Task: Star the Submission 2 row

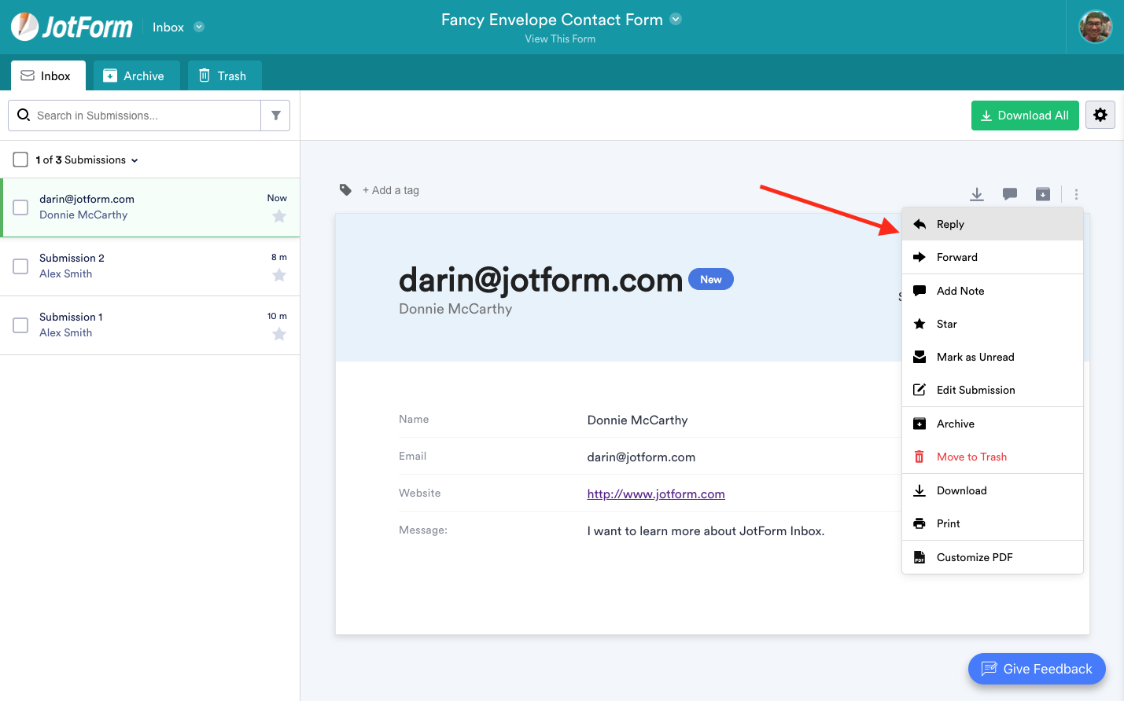Action: pyautogui.click(x=279, y=275)
